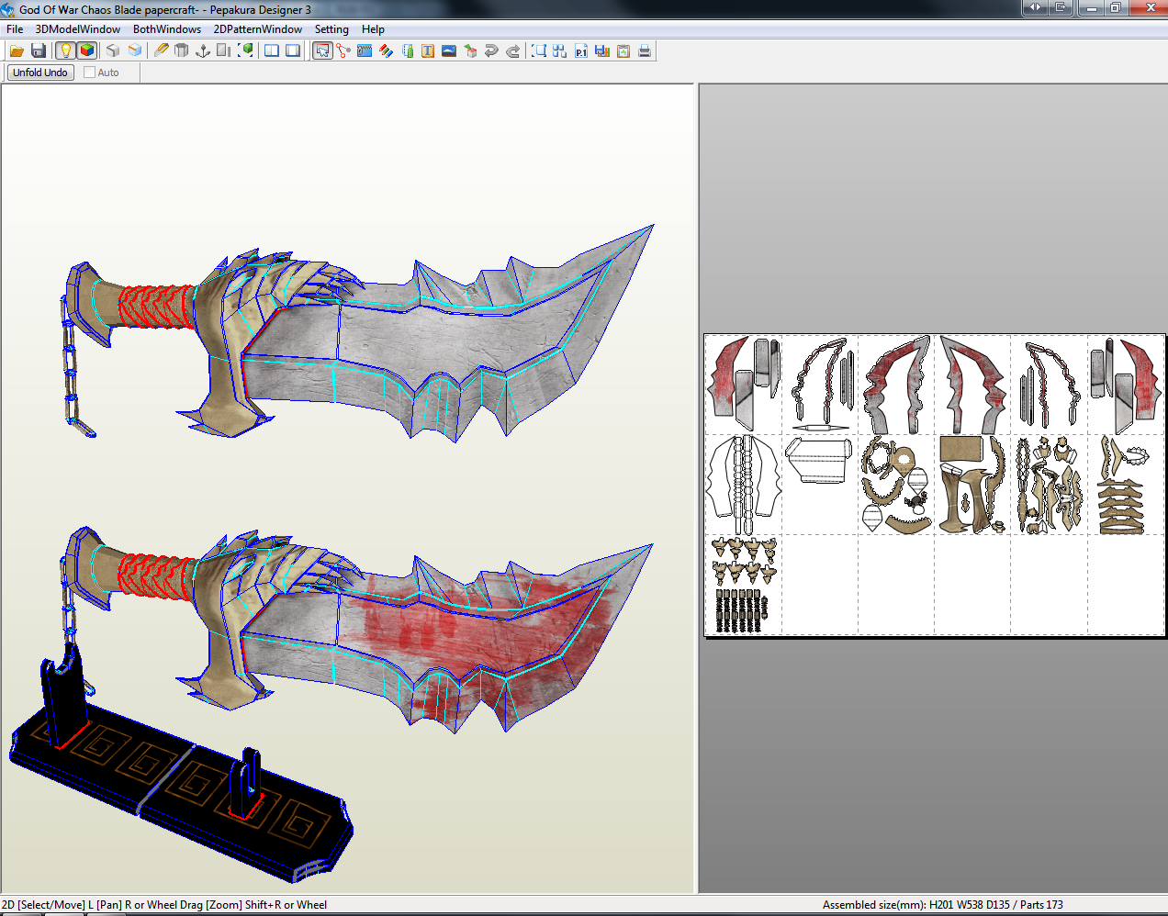Click the red-green edge color pencils icon
Image resolution: width=1168 pixels, height=916 pixels.
(x=386, y=50)
